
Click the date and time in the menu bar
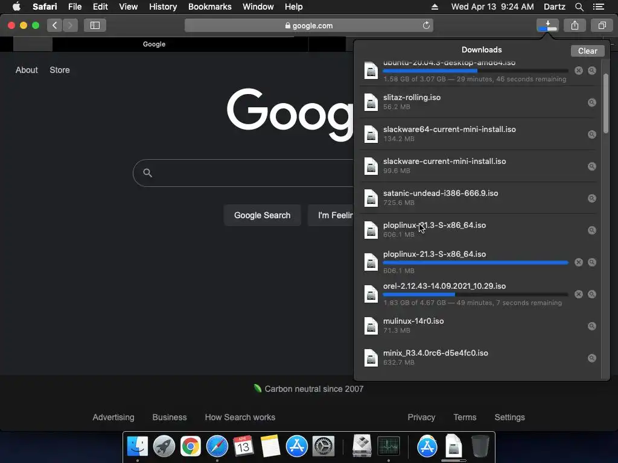[x=492, y=7]
